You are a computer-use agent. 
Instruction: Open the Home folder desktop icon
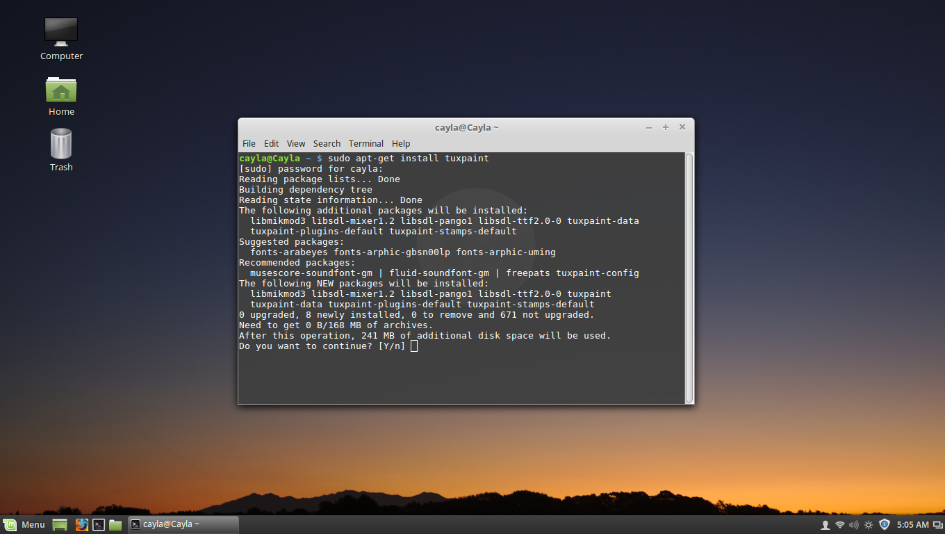point(61,95)
